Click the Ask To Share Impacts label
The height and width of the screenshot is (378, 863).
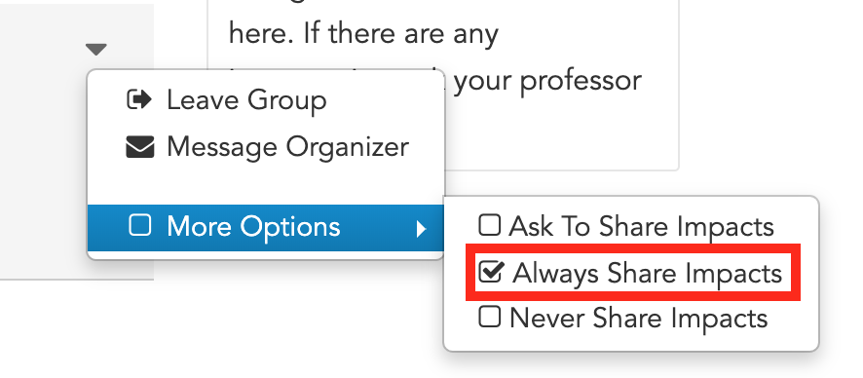(641, 226)
